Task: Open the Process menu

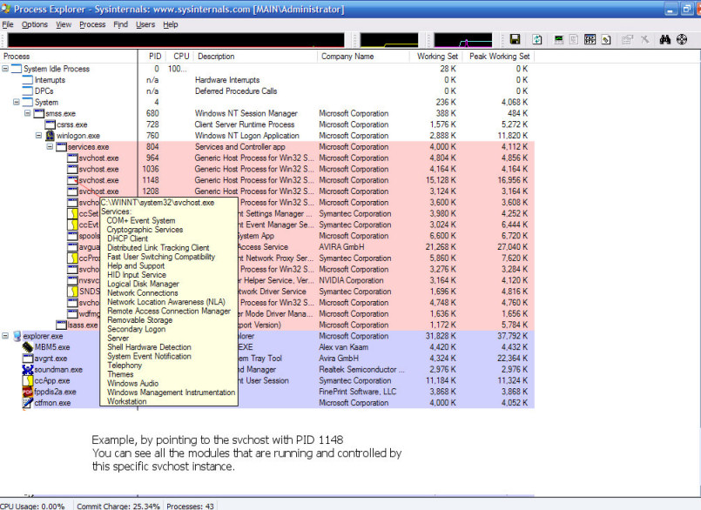Action: [x=92, y=24]
